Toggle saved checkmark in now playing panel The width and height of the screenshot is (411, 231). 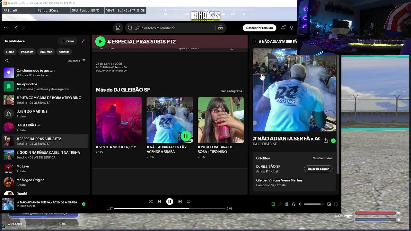tap(333, 141)
